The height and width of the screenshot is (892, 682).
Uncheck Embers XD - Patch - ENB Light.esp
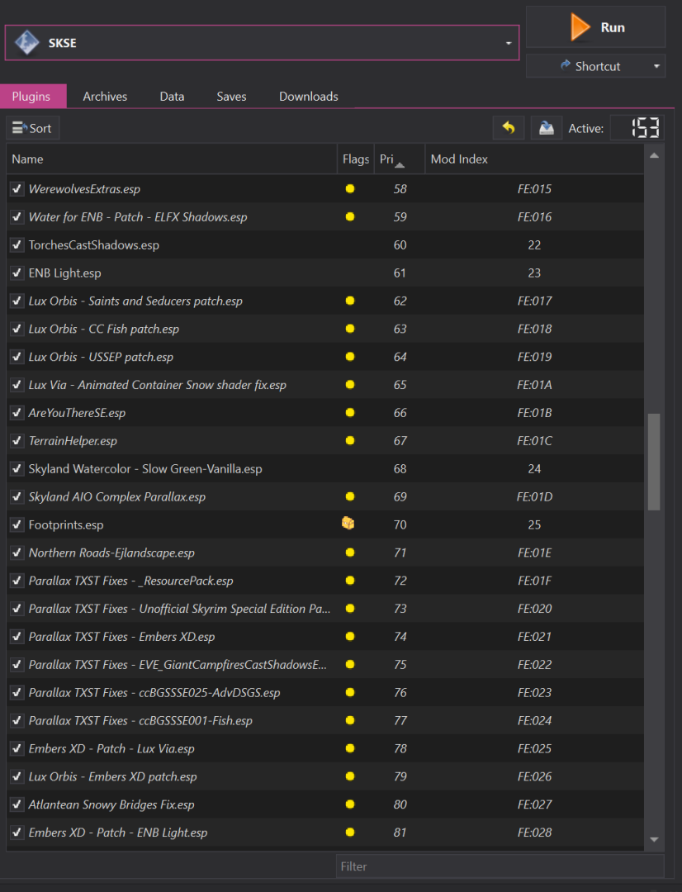17,833
